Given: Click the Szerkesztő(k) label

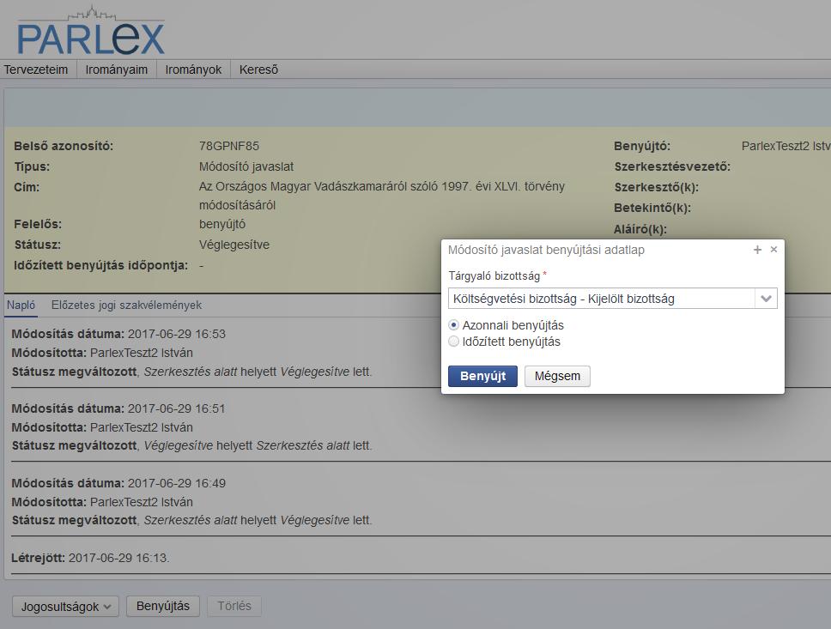Looking at the screenshot, I should [656, 188].
